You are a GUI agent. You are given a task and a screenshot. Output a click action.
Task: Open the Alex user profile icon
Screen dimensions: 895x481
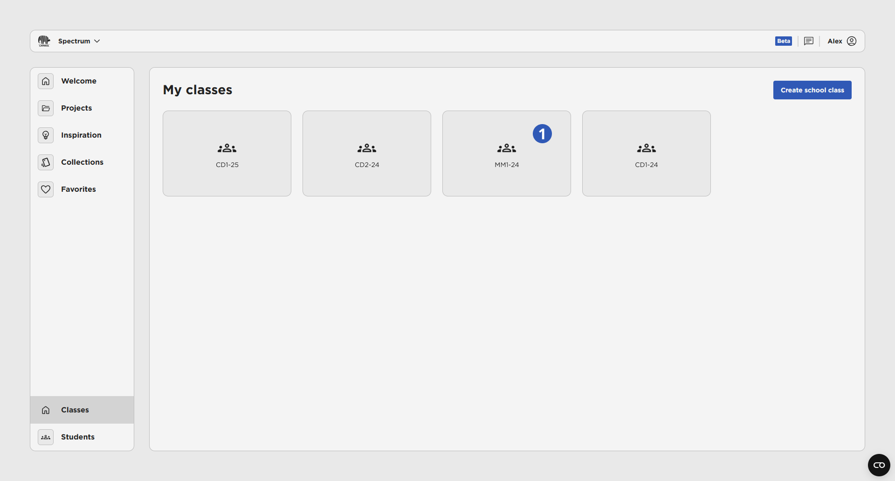(x=852, y=41)
